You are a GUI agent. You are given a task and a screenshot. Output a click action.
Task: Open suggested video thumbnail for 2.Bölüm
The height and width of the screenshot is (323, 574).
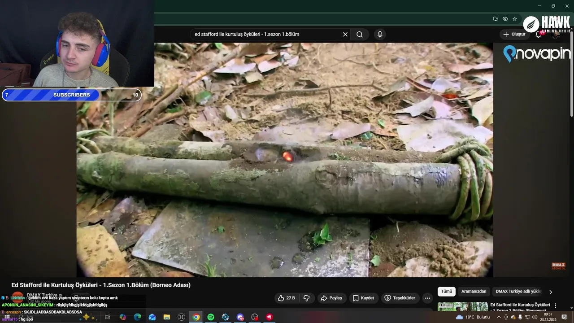tap(462, 307)
